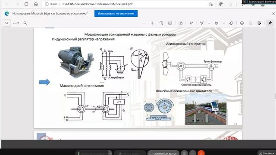Click the induction regulator motor photo
The height and width of the screenshot is (155, 276).
(x=76, y=62)
